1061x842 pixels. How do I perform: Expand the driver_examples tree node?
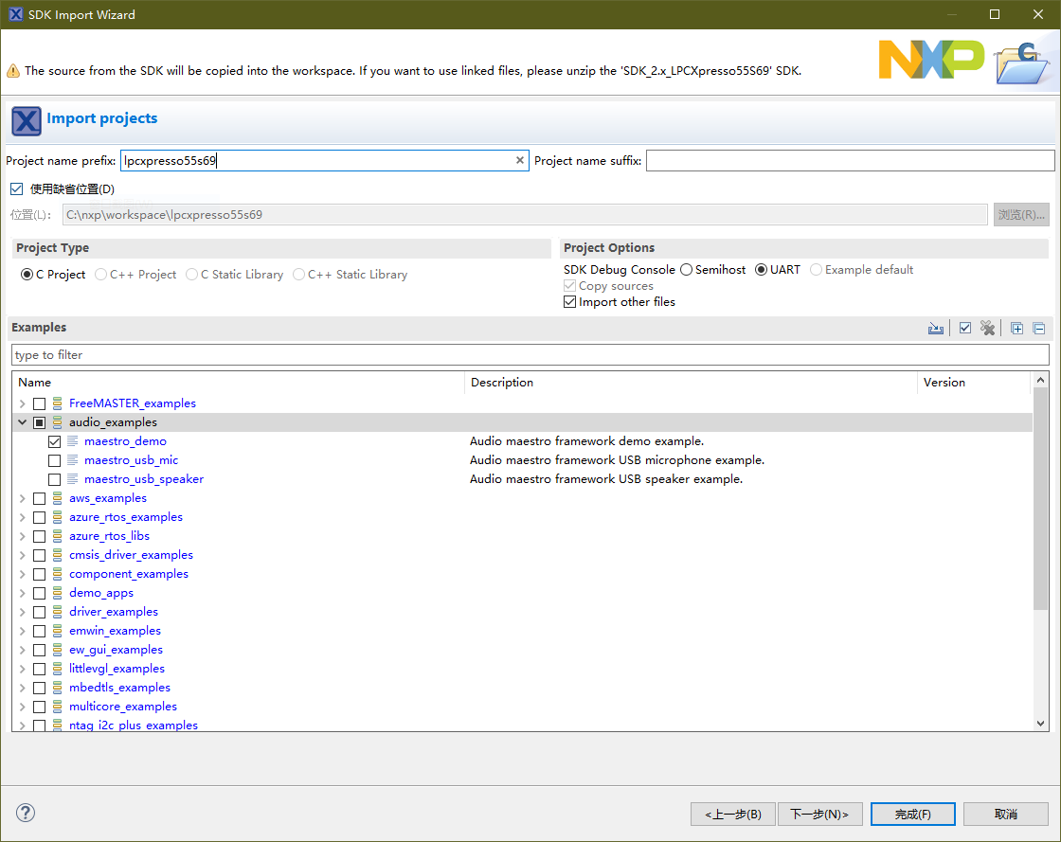(23, 612)
